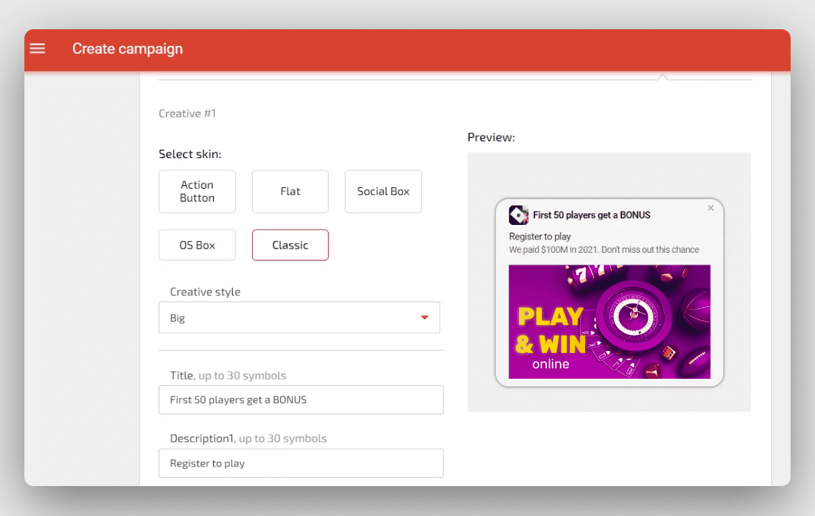Choose the OS Box skin

[x=197, y=244]
